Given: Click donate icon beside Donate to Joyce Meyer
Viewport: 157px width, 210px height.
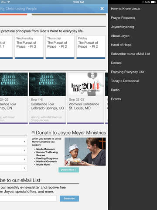Looking at the screenshot, I should pos(33,133).
